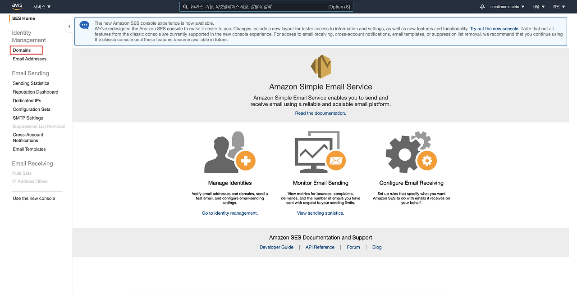Click the speech bubble info icon

click(84, 25)
